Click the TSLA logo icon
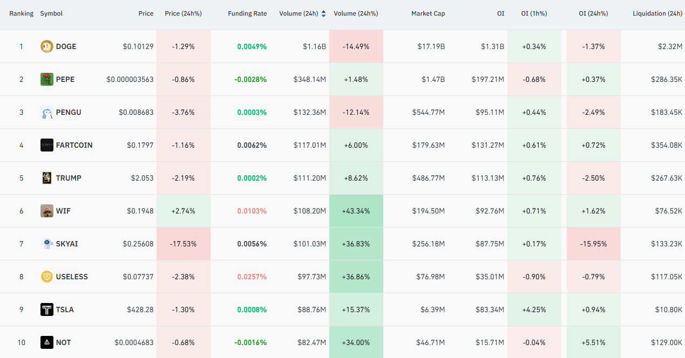The image size is (685, 358). [x=47, y=309]
